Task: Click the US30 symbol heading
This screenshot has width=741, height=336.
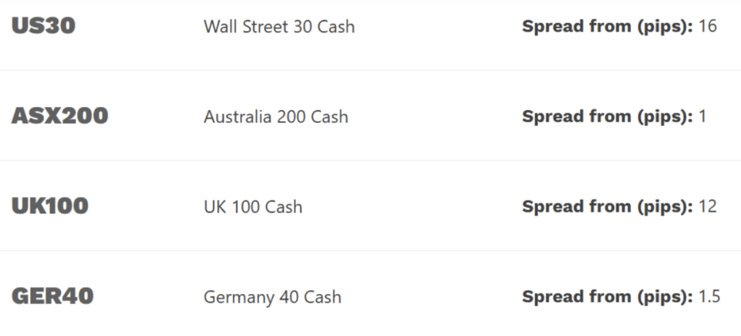Action: (x=43, y=27)
